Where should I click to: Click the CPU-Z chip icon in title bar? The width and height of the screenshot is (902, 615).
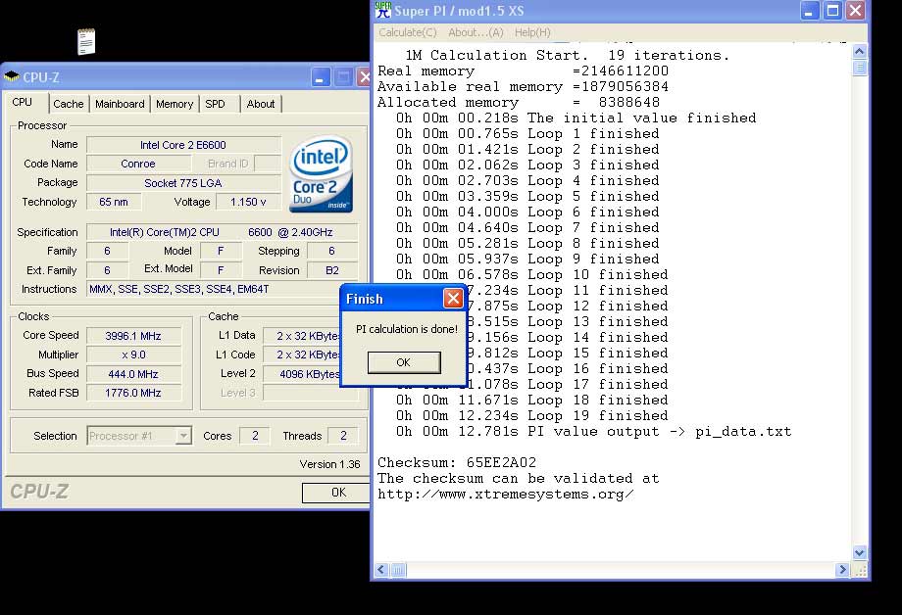click(x=11, y=76)
